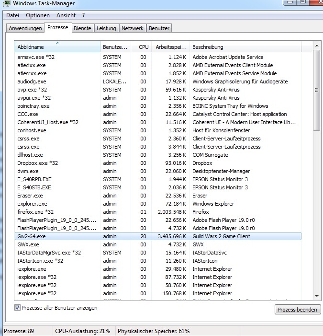The image size is (323, 336).
Task: Switch to the Dienste tab
Action: coord(82,28)
